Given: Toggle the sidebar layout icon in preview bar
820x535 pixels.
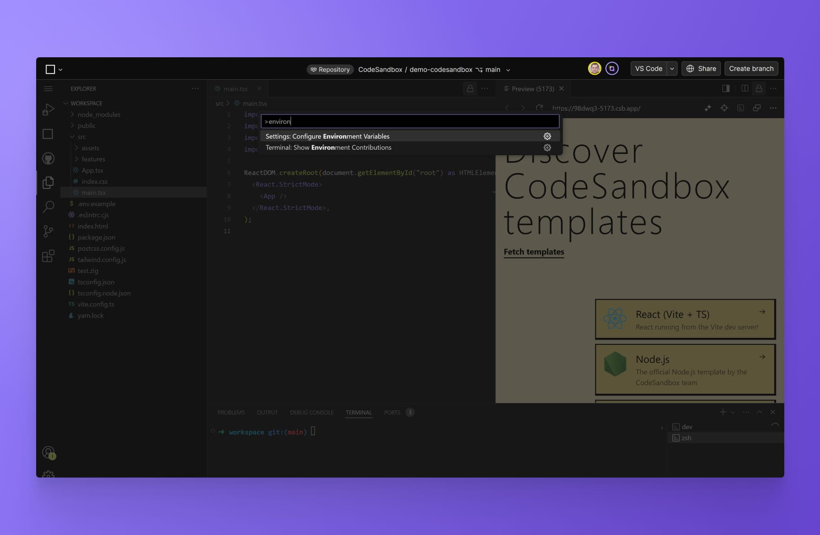Looking at the screenshot, I should click(x=726, y=88).
